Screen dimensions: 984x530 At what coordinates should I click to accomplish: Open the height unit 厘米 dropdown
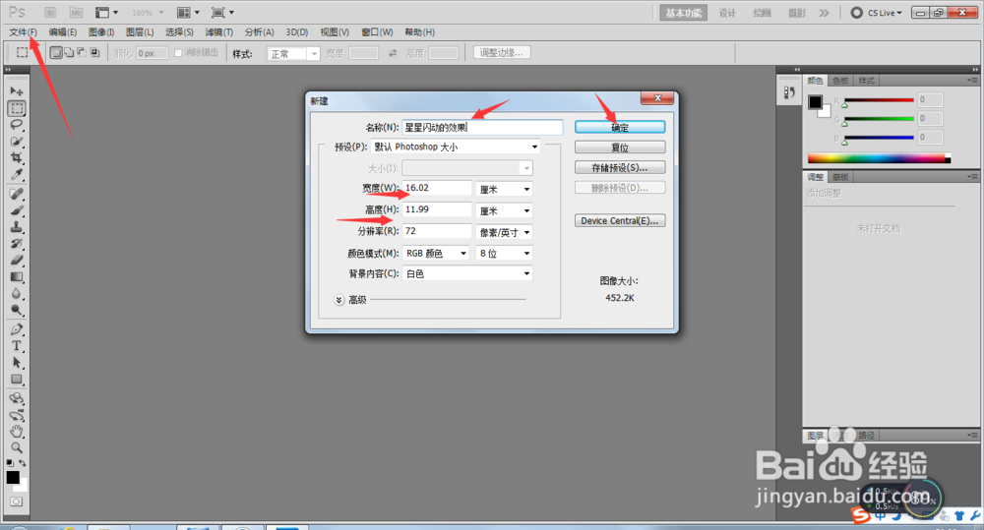point(504,210)
